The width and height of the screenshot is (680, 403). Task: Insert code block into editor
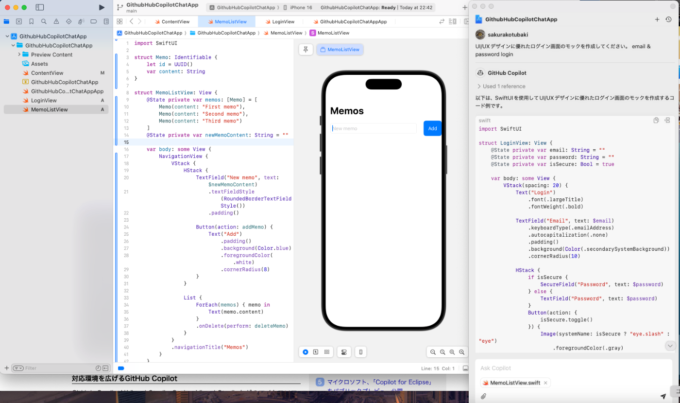(667, 120)
